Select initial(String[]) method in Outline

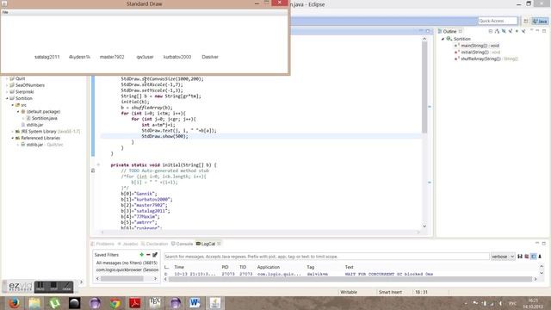coord(480,52)
